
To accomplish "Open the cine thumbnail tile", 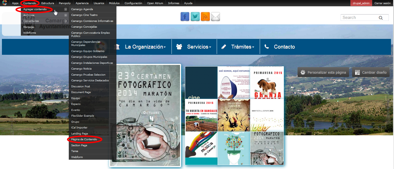I will click(x=201, y=82).
